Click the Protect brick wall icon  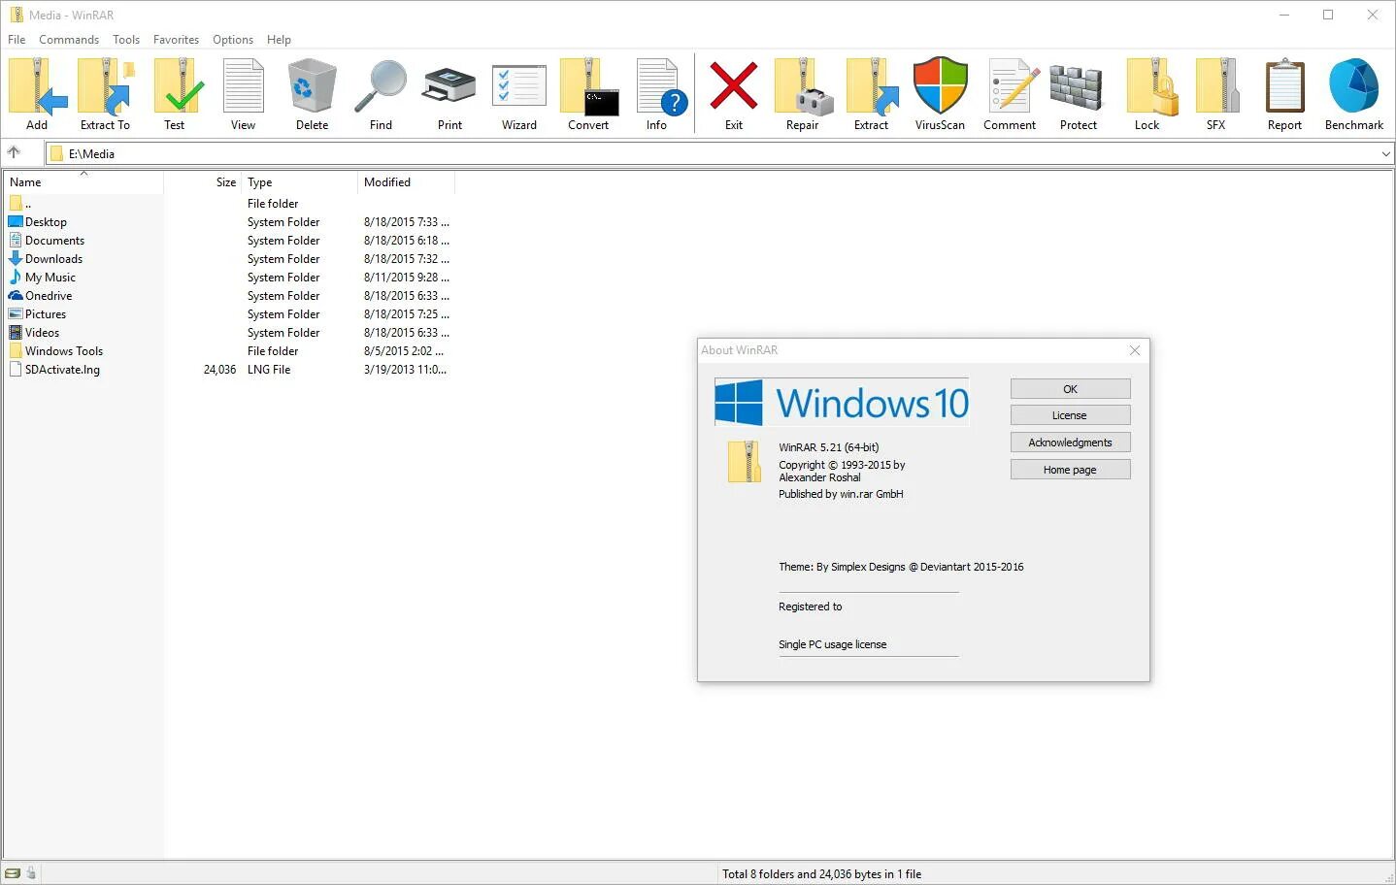coord(1078,94)
